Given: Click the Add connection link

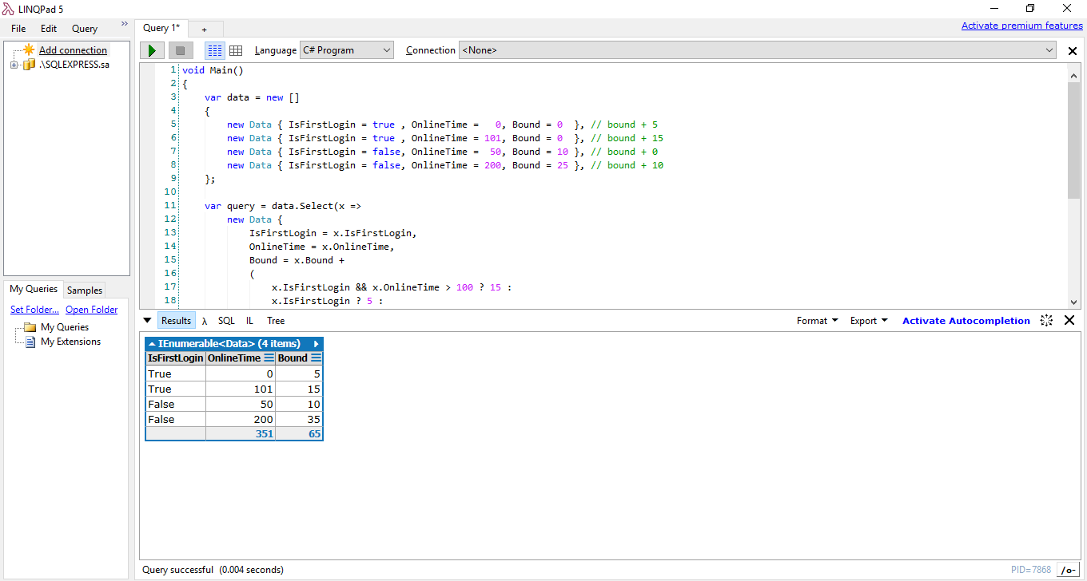Looking at the screenshot, I should point(73,50).
